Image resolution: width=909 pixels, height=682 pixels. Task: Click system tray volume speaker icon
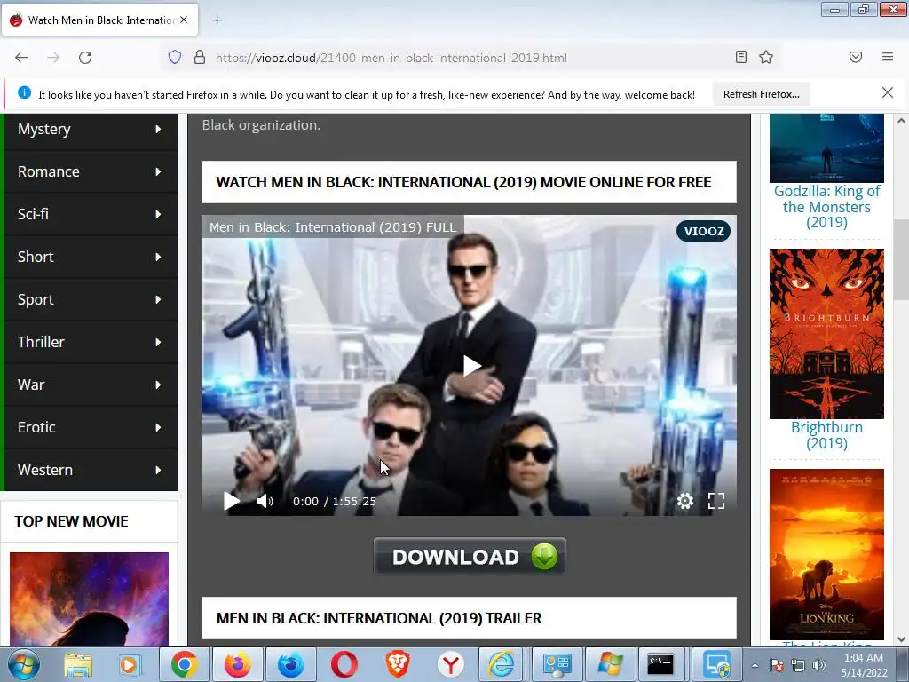pos(818,665)
